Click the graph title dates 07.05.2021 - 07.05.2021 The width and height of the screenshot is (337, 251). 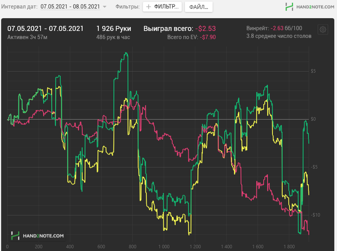click(x=45, y=28)
